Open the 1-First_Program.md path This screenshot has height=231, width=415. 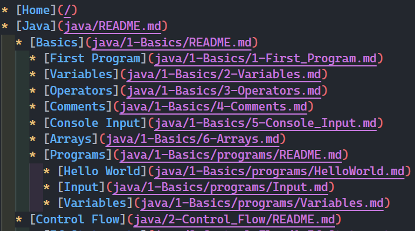[x=265, y=59]
